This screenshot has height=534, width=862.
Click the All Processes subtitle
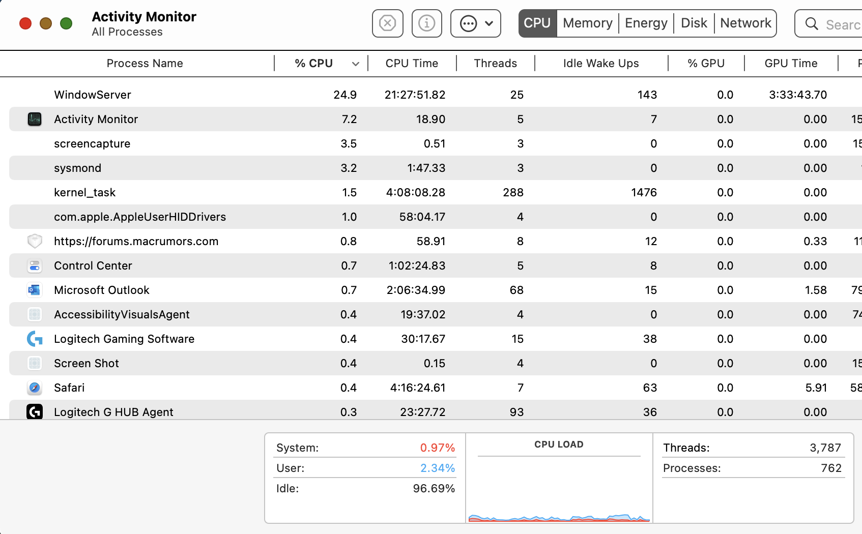[127, 32]
